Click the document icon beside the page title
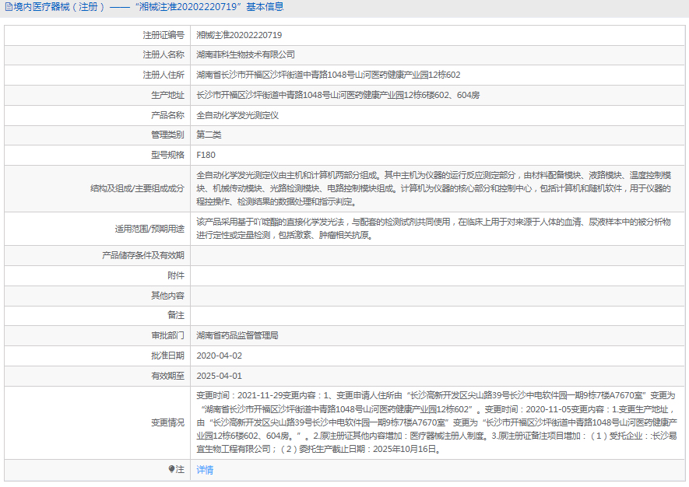The height and width of the screenshot is (487, 689). click(x=9, y=7)
